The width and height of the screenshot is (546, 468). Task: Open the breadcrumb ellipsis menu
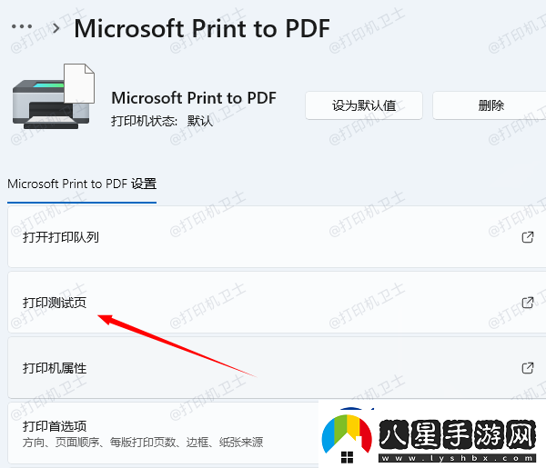pos(22,26)
